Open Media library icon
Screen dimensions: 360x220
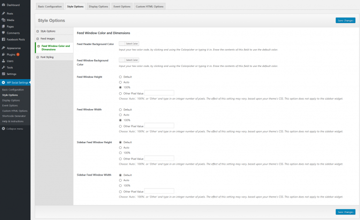tap(4, 20)
